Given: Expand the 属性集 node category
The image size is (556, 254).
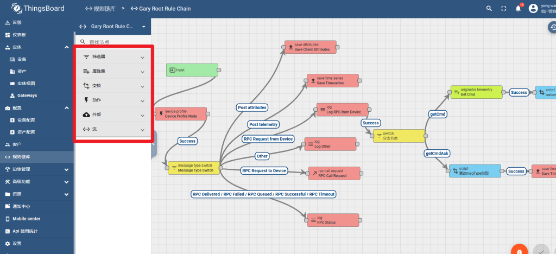Looking at the screenshot, I should [x=113, y=71].
